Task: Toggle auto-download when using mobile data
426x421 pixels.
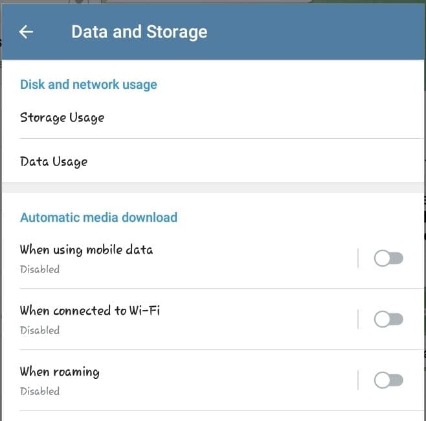Action: [388, 258]
